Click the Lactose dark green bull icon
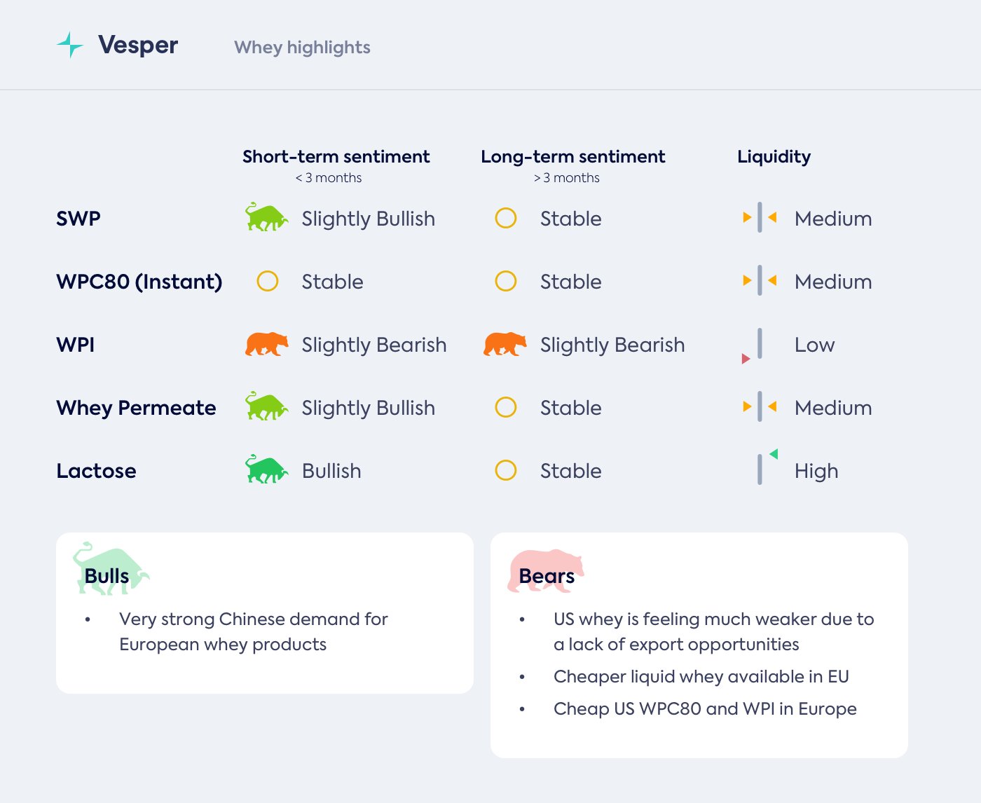 266,469
